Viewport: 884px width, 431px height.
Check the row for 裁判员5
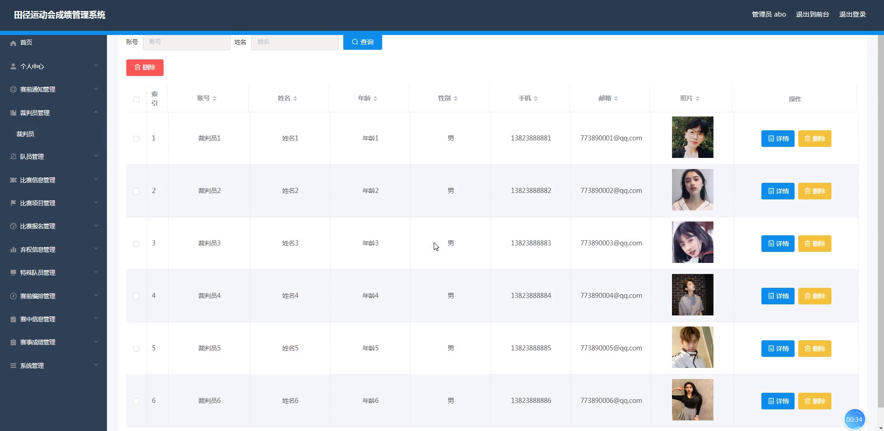coord(136,349)
